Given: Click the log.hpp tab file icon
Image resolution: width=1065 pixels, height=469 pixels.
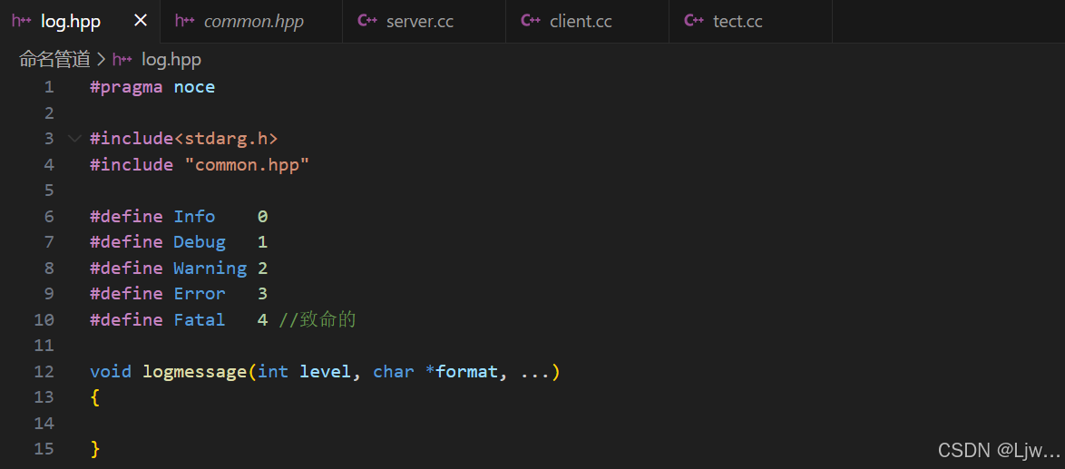Looking at the screenshot, I should pos(22,21).
